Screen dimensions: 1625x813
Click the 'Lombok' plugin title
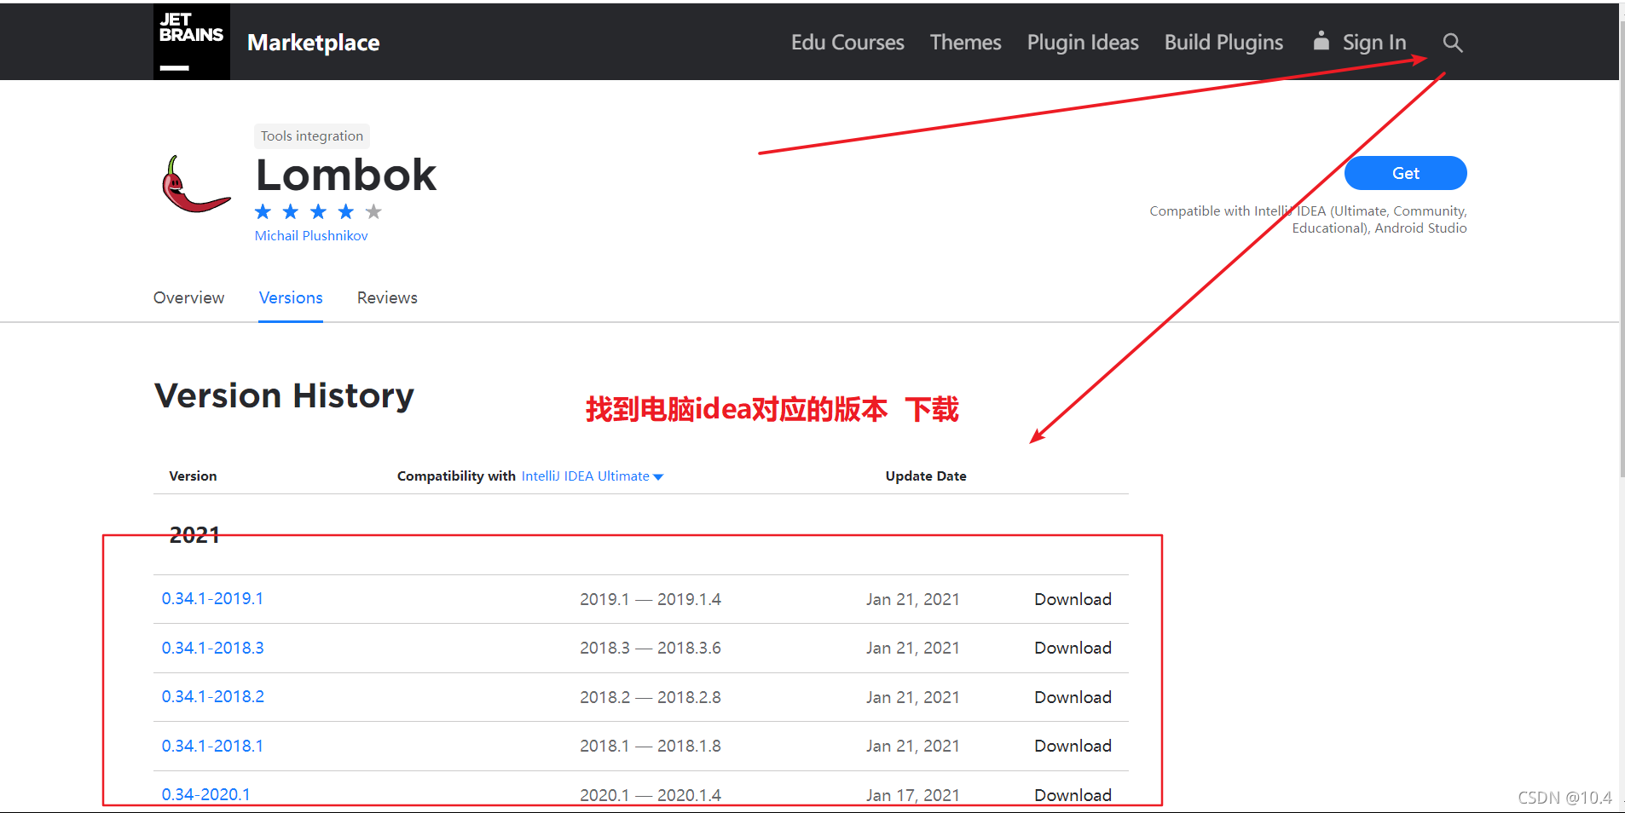(x=346, y=175)
